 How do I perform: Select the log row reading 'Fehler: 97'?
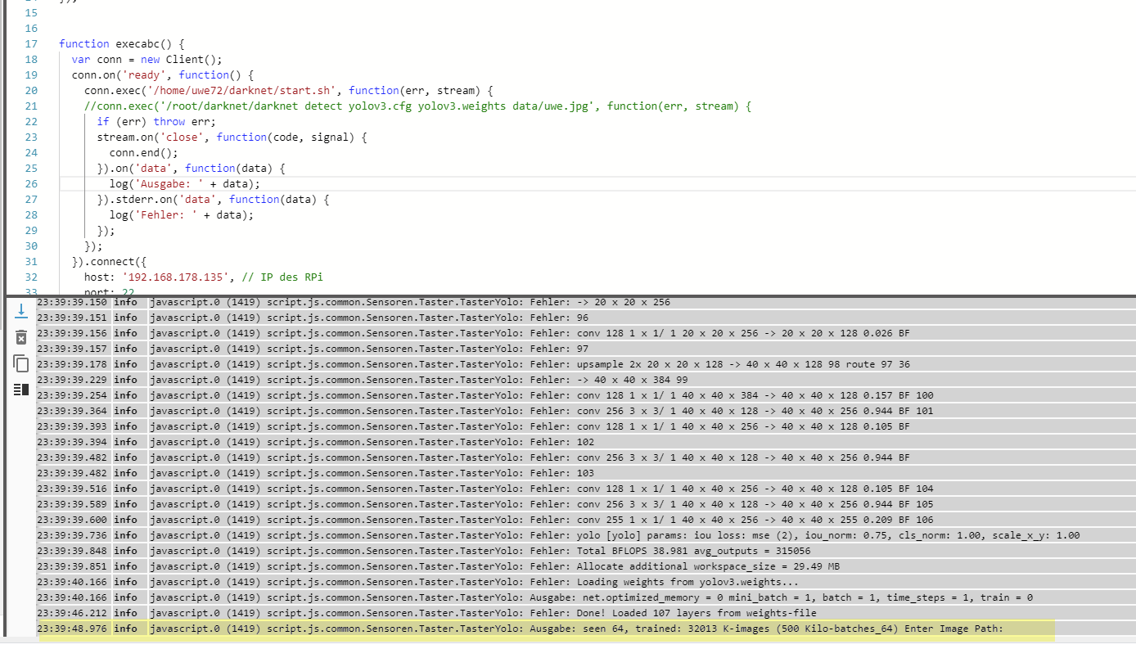point(585,349)
